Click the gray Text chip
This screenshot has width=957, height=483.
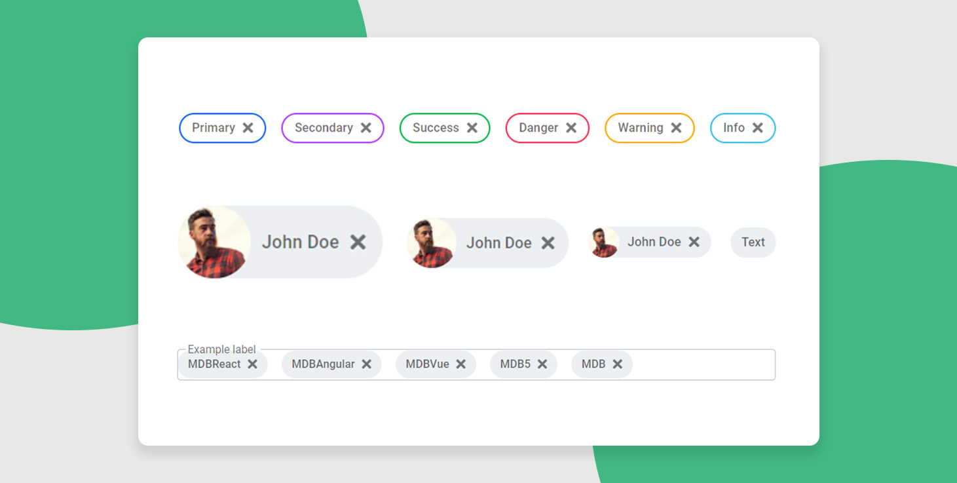click(753, 242)
